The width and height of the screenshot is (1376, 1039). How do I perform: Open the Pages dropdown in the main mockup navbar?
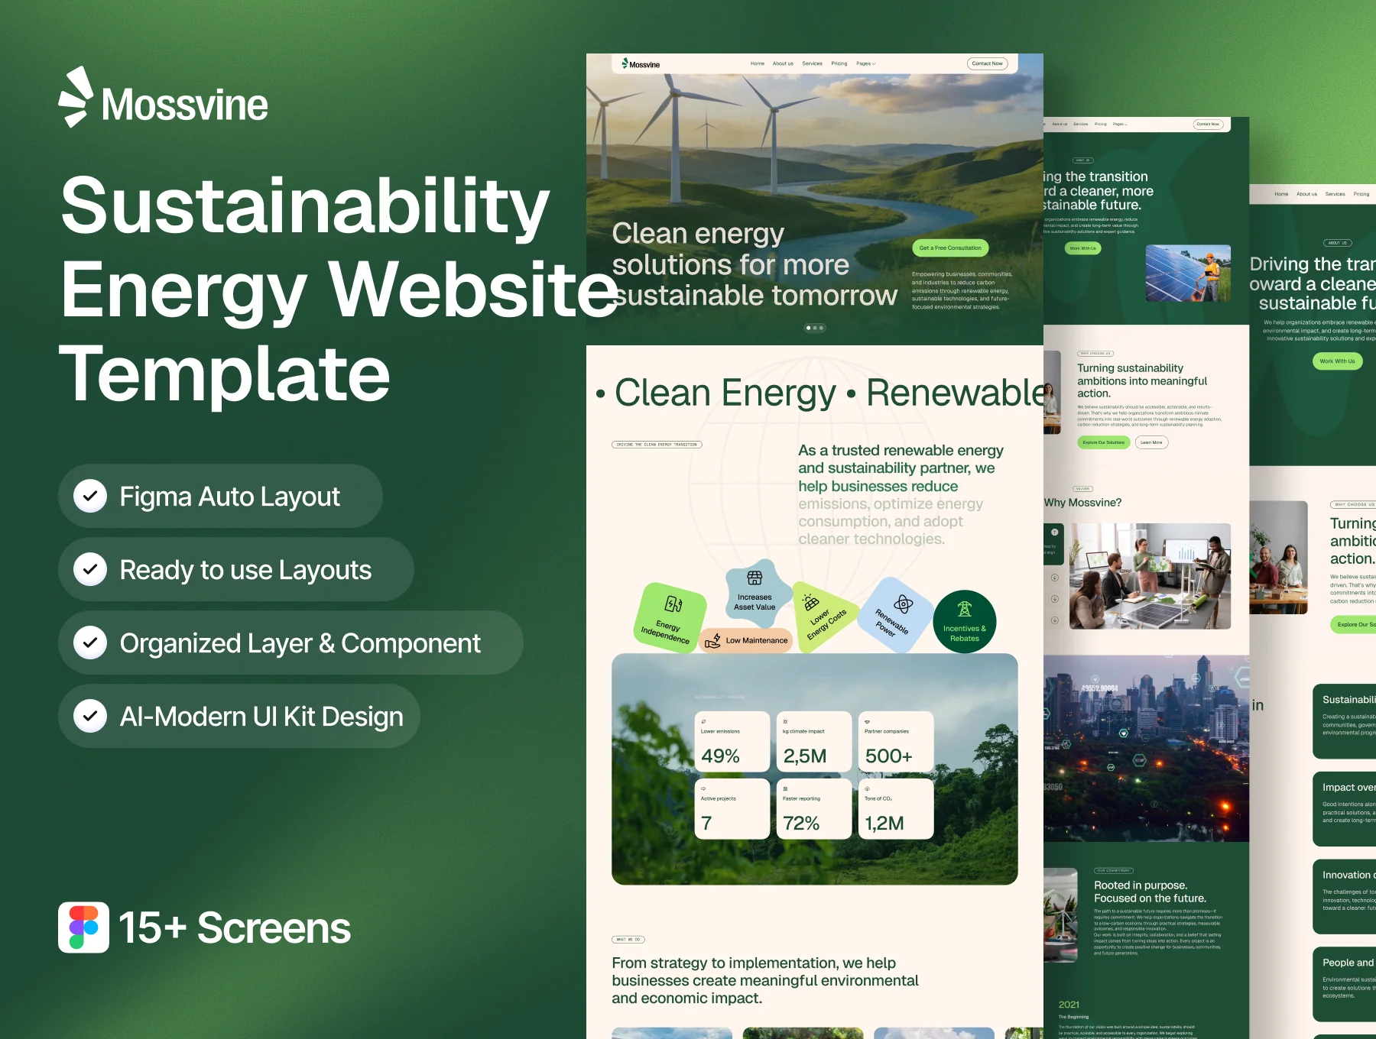[866, 63]
